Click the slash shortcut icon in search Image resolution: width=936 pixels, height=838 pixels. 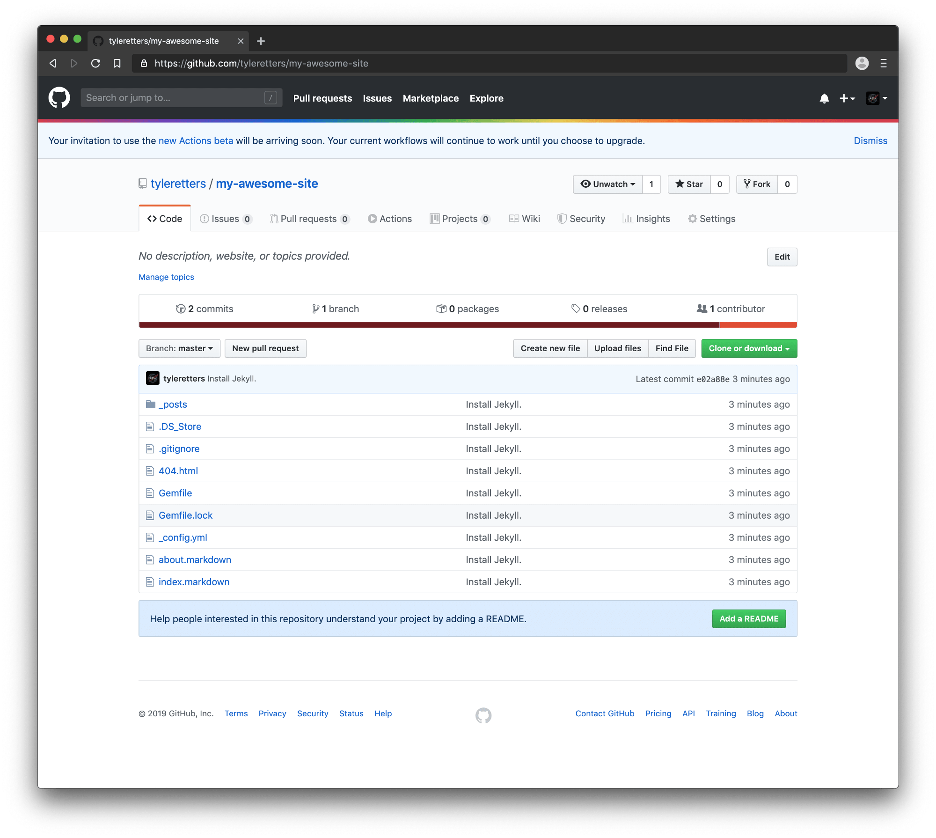[x=271, y=98]
